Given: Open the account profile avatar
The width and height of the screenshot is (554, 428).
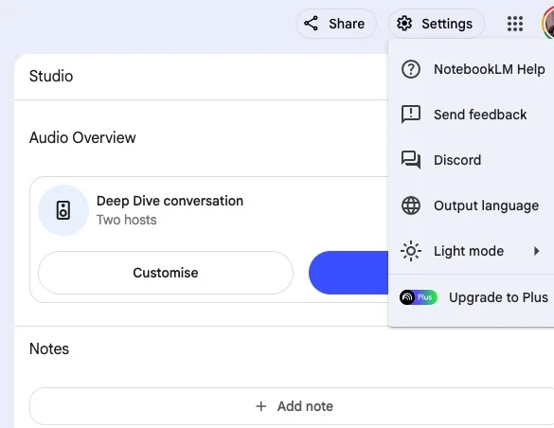Looking at the screenshot, I should tap(548, 24).
